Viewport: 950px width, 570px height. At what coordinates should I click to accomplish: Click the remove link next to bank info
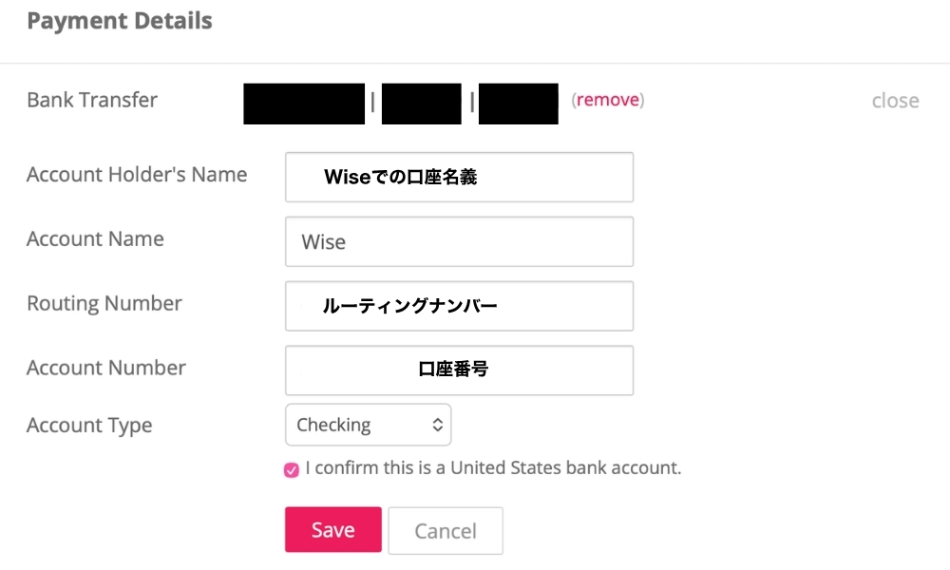point(607,99)
